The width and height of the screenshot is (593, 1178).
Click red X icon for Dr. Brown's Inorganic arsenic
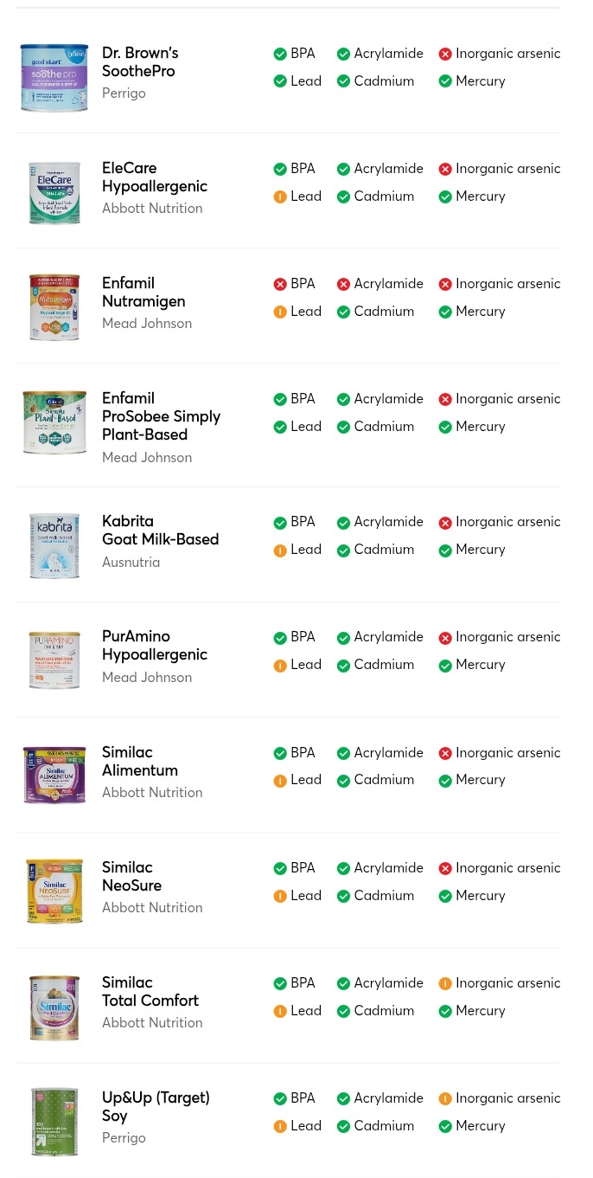tap(445, 55)
